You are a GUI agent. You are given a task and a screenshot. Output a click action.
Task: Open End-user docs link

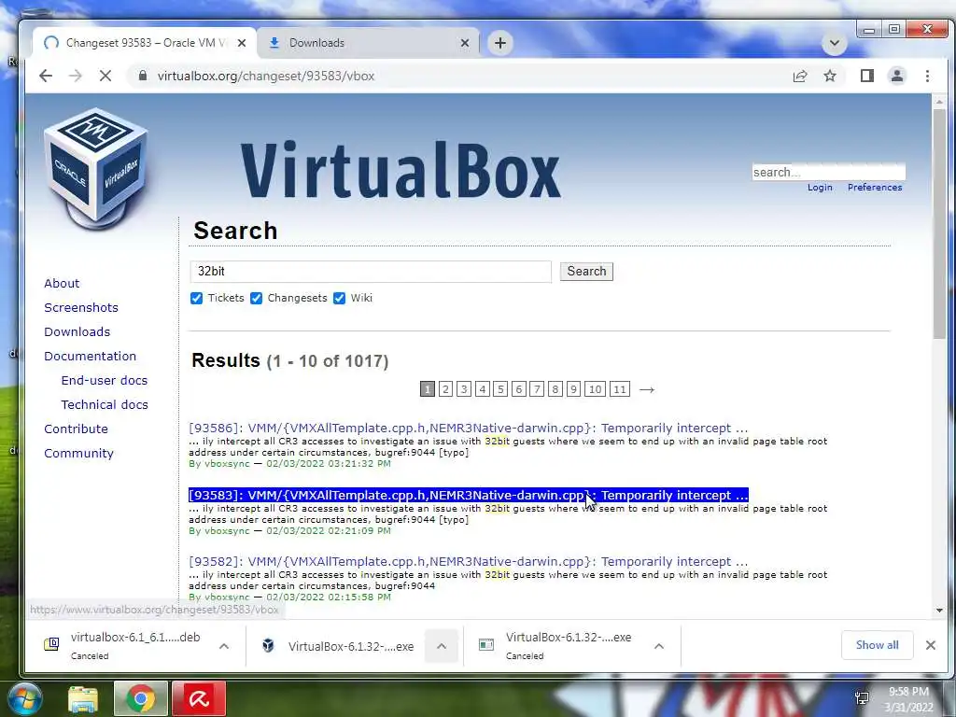(105, 381)
